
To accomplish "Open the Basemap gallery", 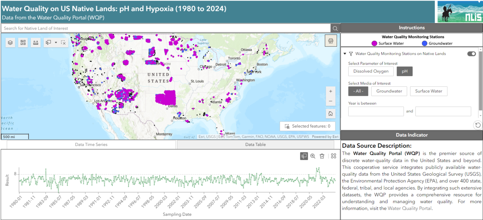I will [x=23, y=42].
